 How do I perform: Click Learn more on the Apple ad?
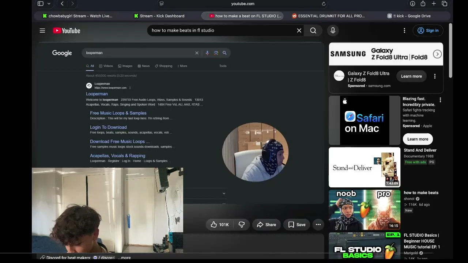pyautogui.click(x=418, y=139)
